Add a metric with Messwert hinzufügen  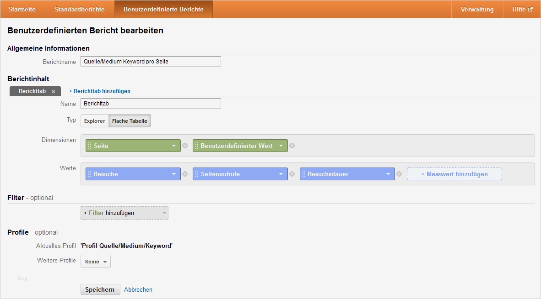coord(454,174)
